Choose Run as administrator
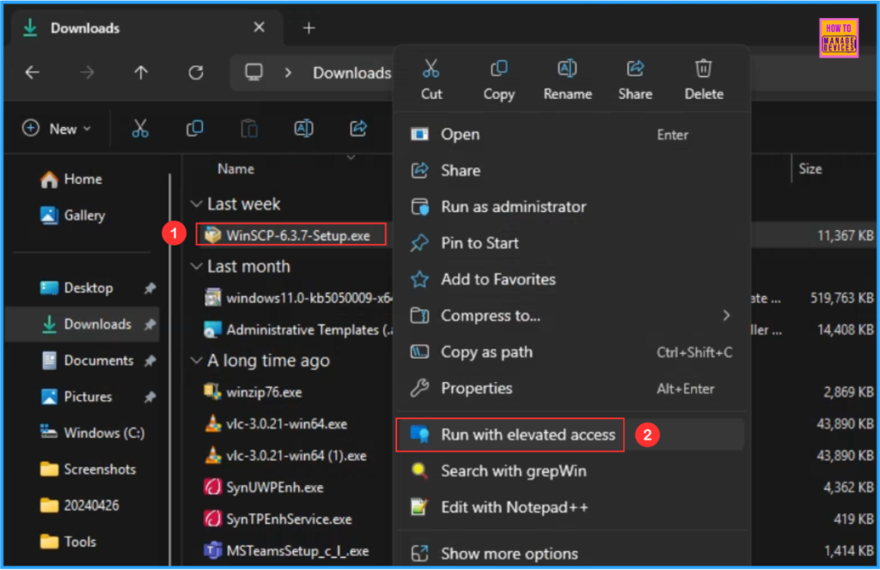This screenshot has height=570, width=880. click(x=571, y=207)
